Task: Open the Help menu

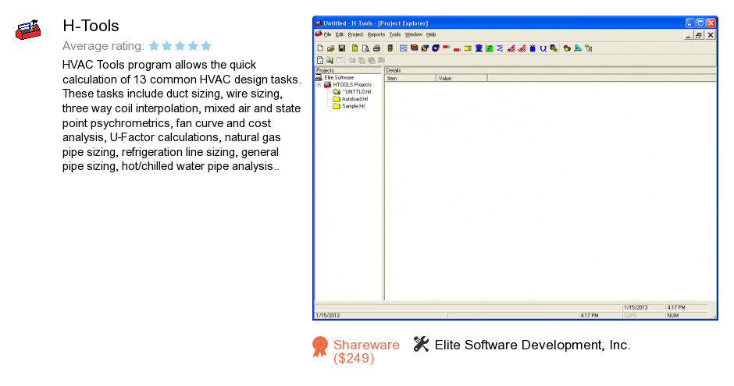Action: 431,34
